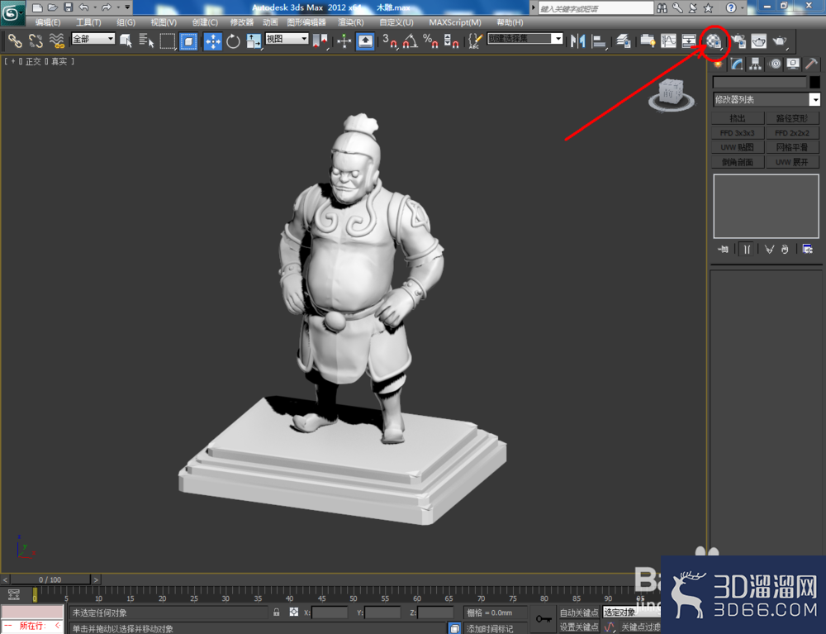Toggle the 3D Snaps button

[x=390, y=41]
